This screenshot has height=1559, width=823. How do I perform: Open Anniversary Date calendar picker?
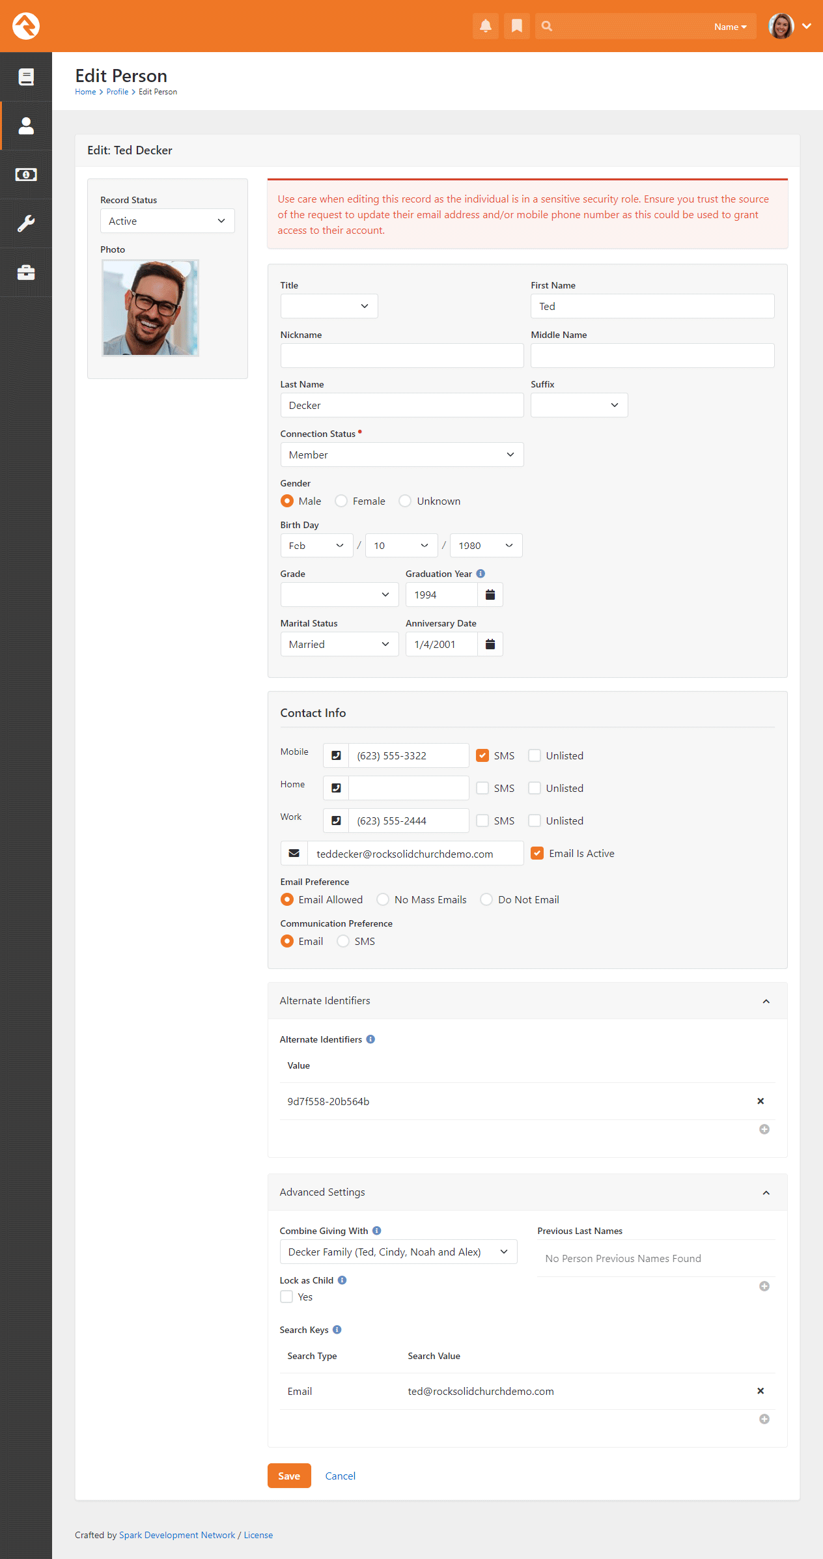490,644
